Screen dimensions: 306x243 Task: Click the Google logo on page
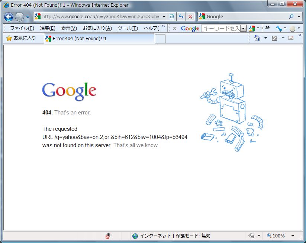point(69,91)
